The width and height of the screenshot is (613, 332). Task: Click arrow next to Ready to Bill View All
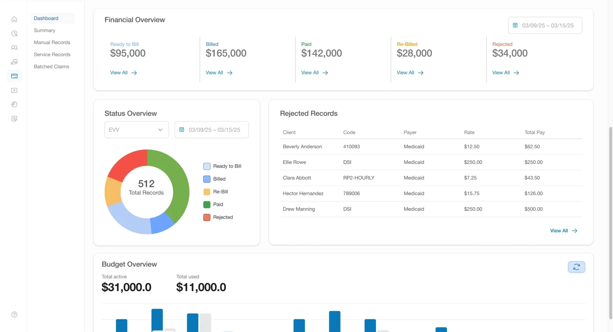(134, 73)
